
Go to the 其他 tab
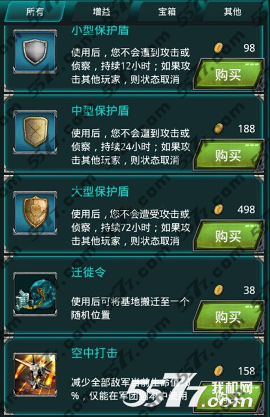tap(233, 11)
